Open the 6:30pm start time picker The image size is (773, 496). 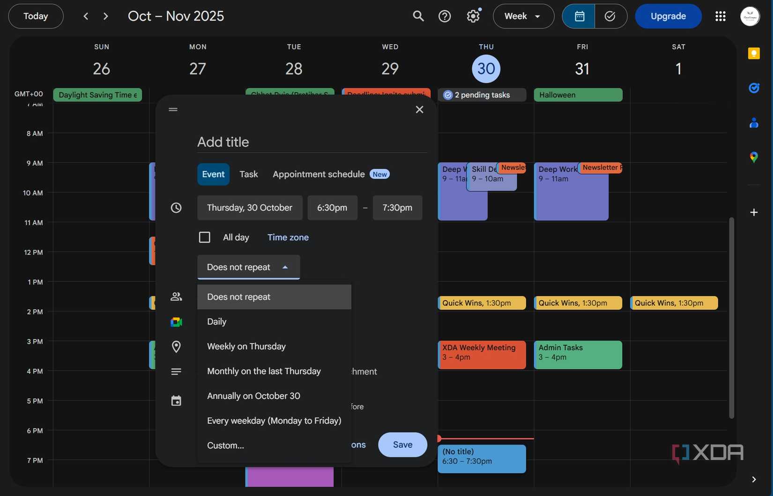pos(332,207)
